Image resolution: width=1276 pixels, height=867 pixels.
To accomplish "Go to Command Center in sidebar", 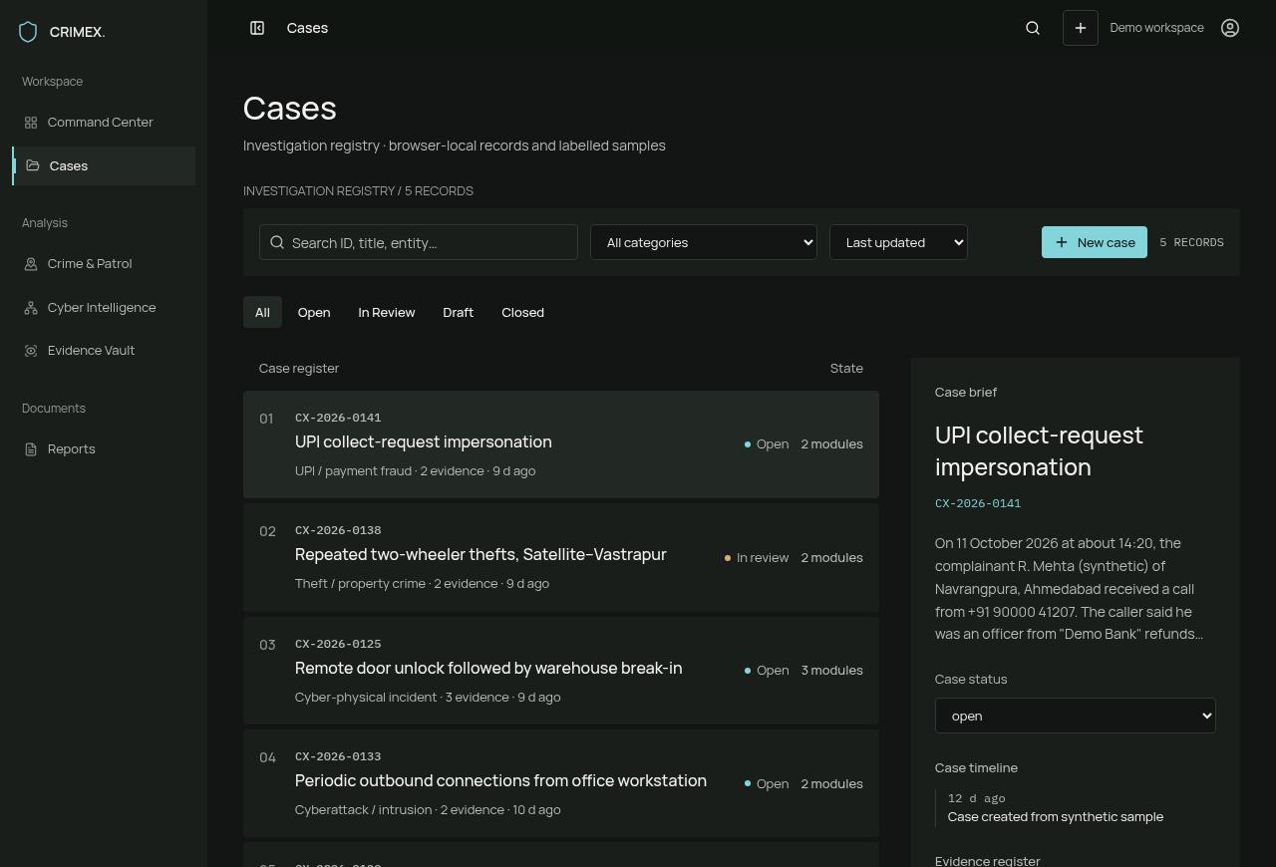I will 104,122.
